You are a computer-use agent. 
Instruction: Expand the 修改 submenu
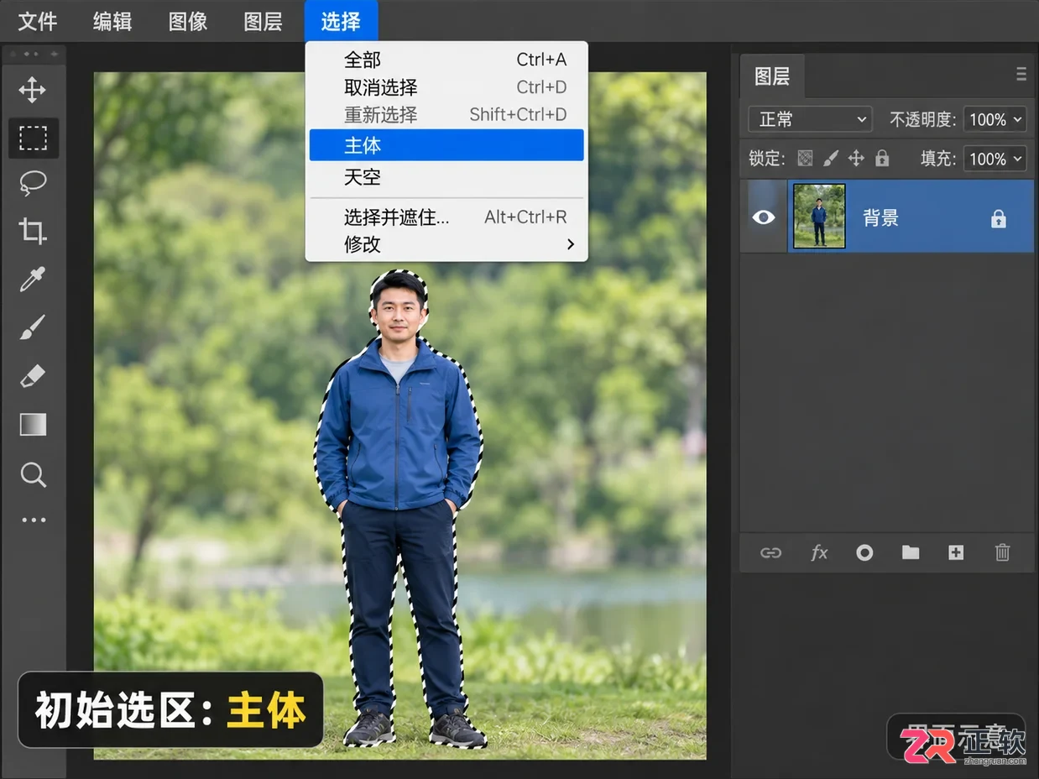(447, 244)
